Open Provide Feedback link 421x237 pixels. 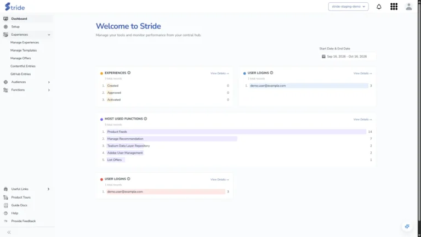point(24,221)
